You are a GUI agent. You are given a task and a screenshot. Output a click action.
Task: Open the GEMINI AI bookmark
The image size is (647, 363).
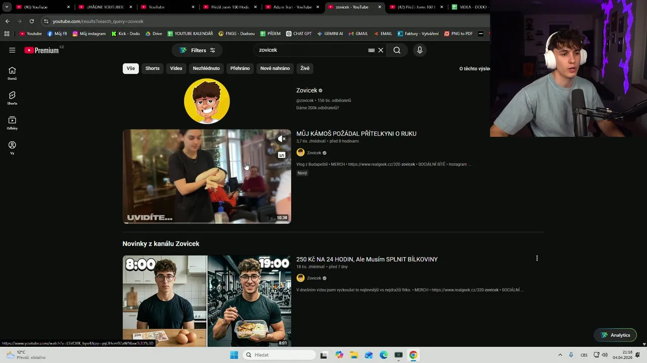click(x=330, y=34)
